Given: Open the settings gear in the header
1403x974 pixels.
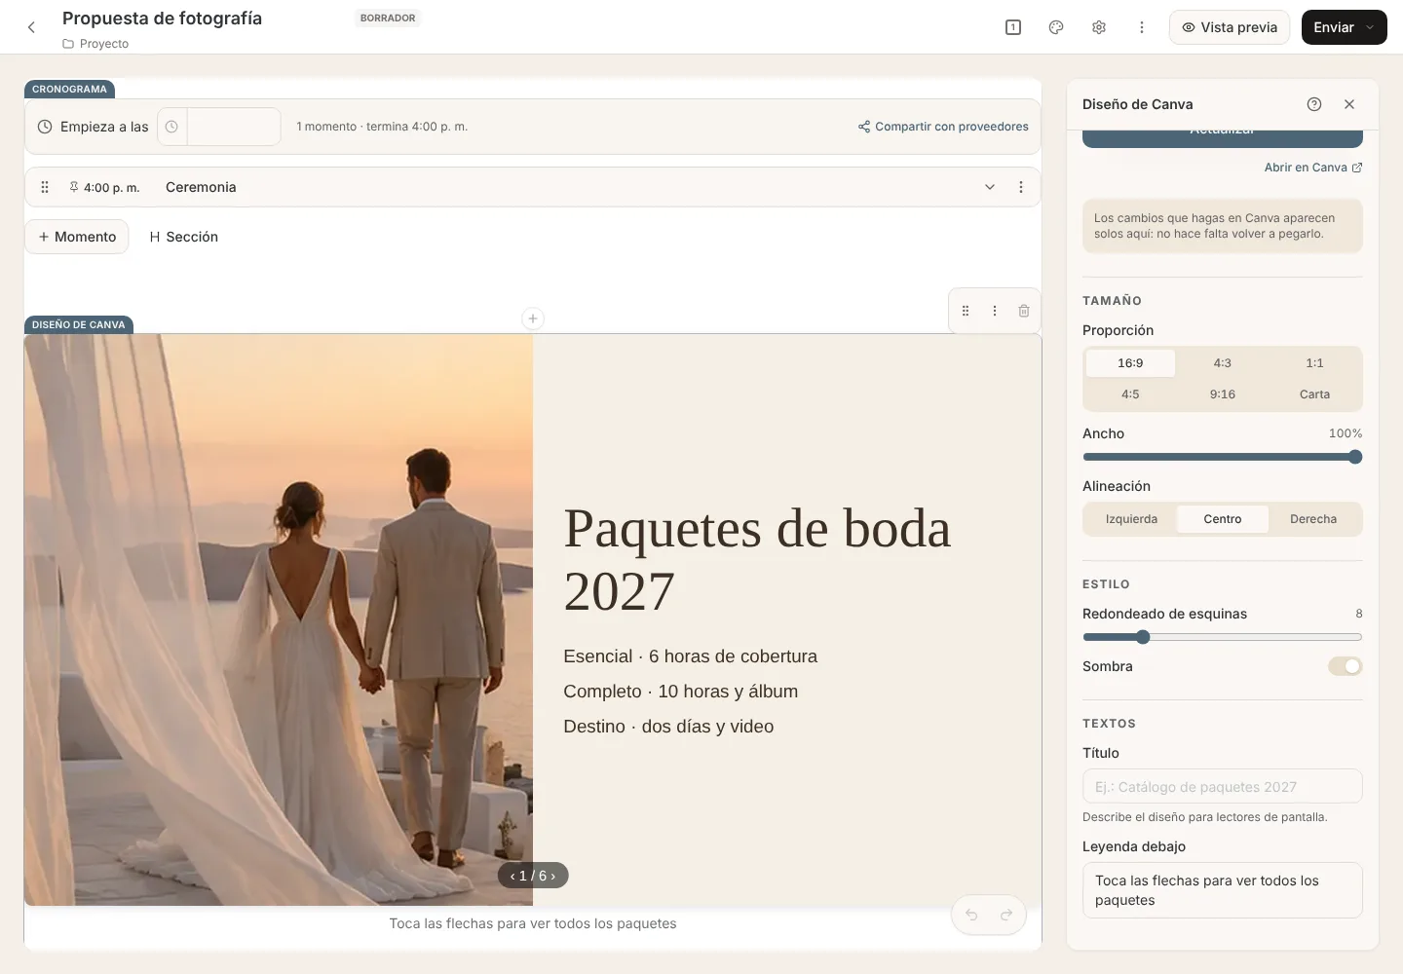Looking at the screenshot, I should [x=1099, y=27].
